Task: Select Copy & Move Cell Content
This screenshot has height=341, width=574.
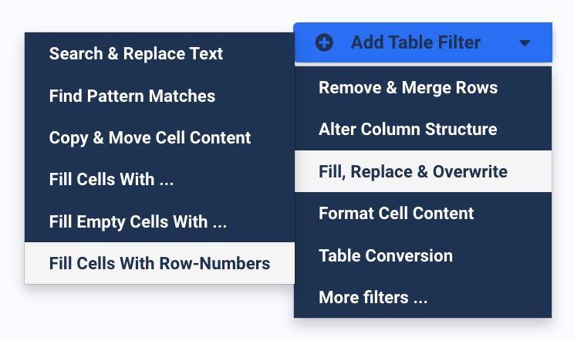Action: (160, 138)
